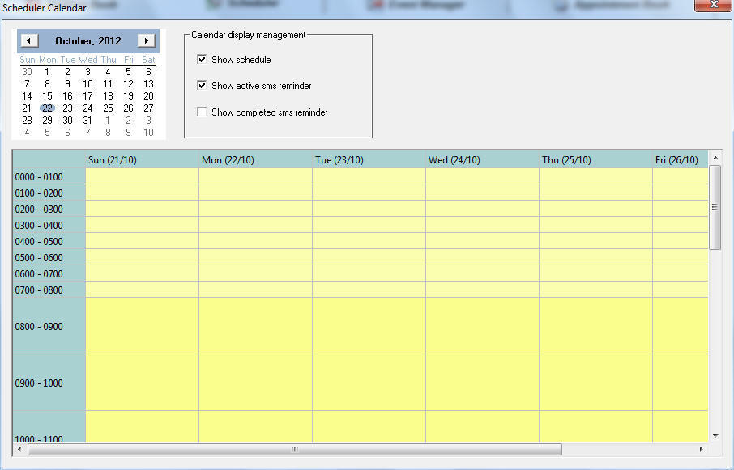The image size is (734, 470).
Task: Enable Show completed sms reminder
Action: pyautogui.click(x=202, y=112)
